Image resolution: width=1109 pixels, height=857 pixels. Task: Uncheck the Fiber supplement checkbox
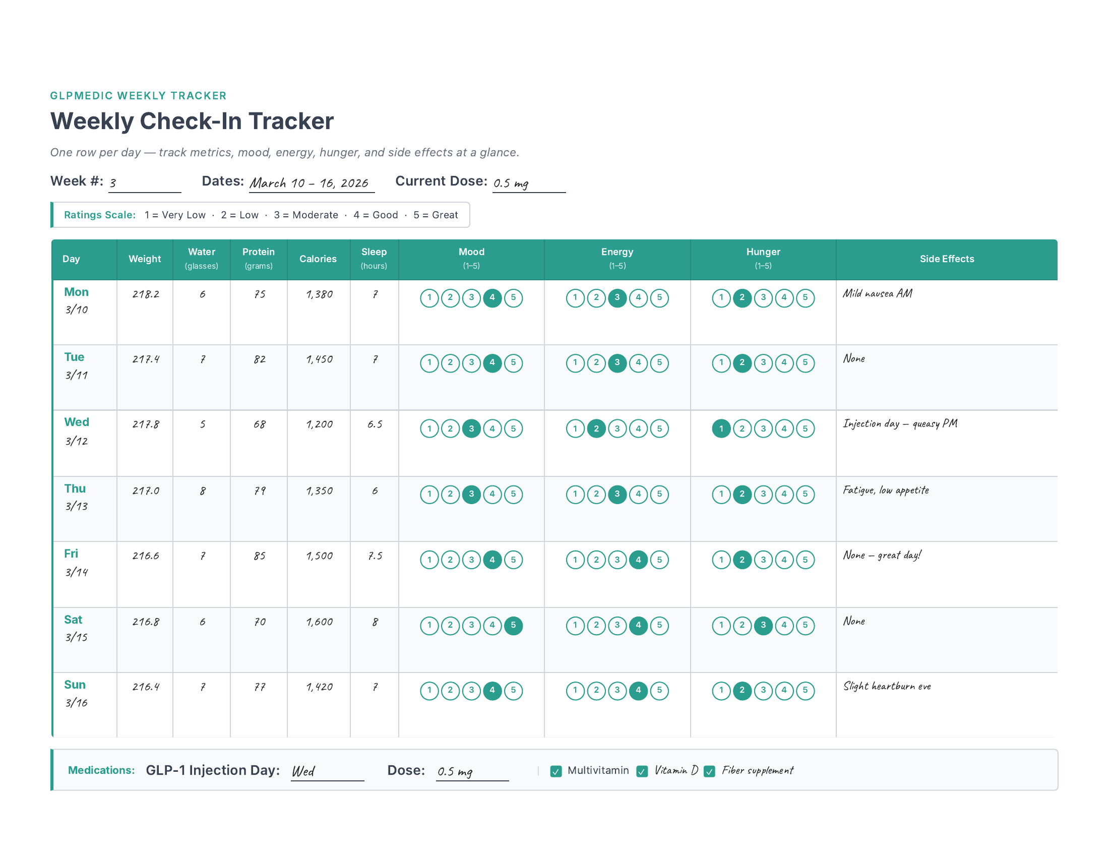pyautogui.click(x=709, y=771)
